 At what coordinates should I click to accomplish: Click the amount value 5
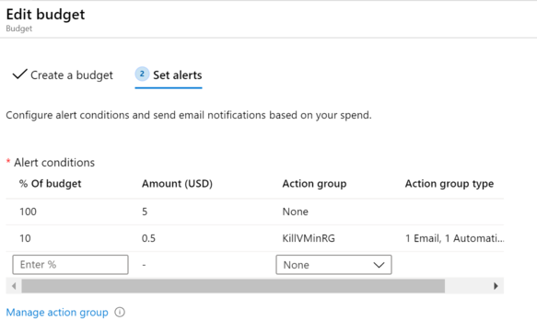point(145,212)
